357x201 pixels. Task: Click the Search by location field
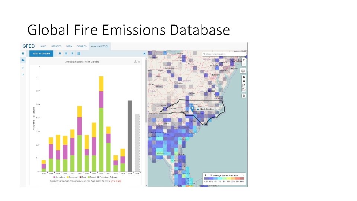coord(223,54)
